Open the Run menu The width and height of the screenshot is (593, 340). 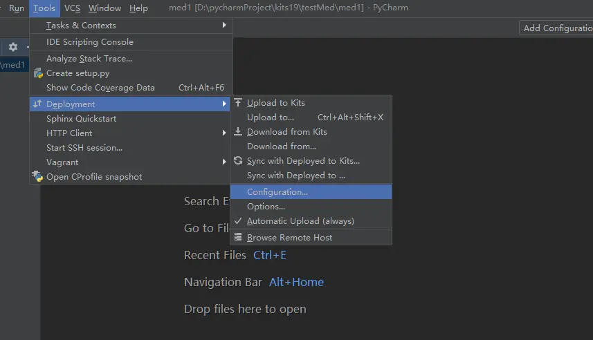(17, 8)
